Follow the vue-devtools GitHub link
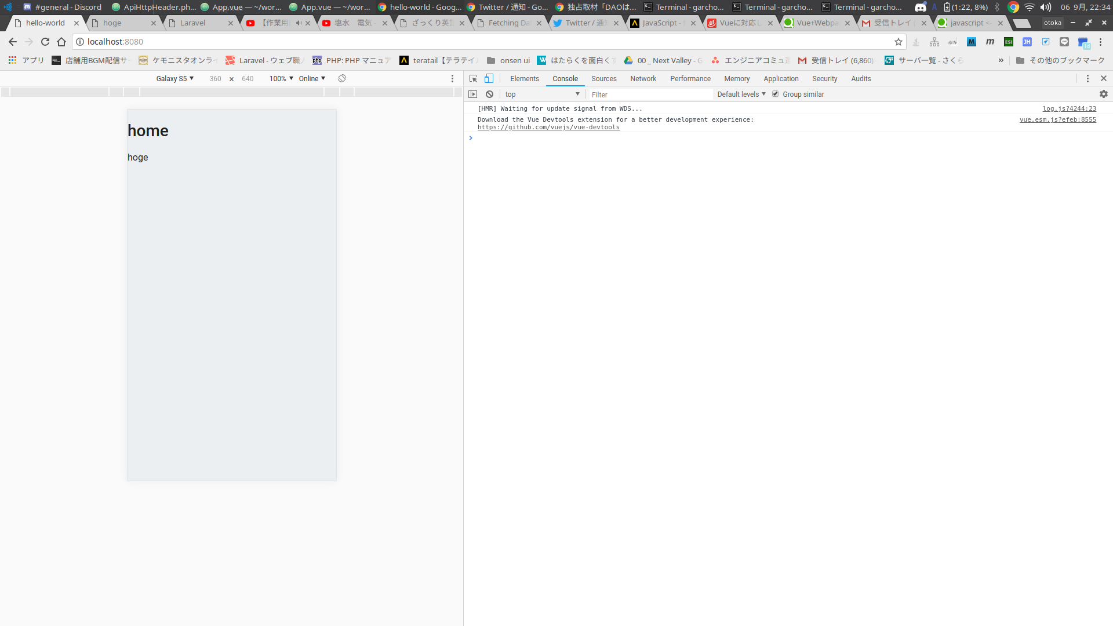This screenshot has height=626, width=1113. coord(548,127)
